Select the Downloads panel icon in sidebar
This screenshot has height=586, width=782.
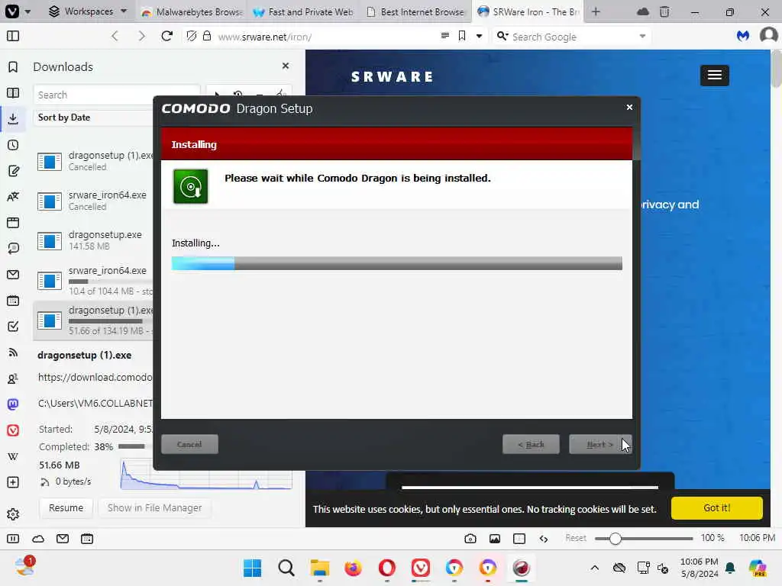click(x=13, y=118)
